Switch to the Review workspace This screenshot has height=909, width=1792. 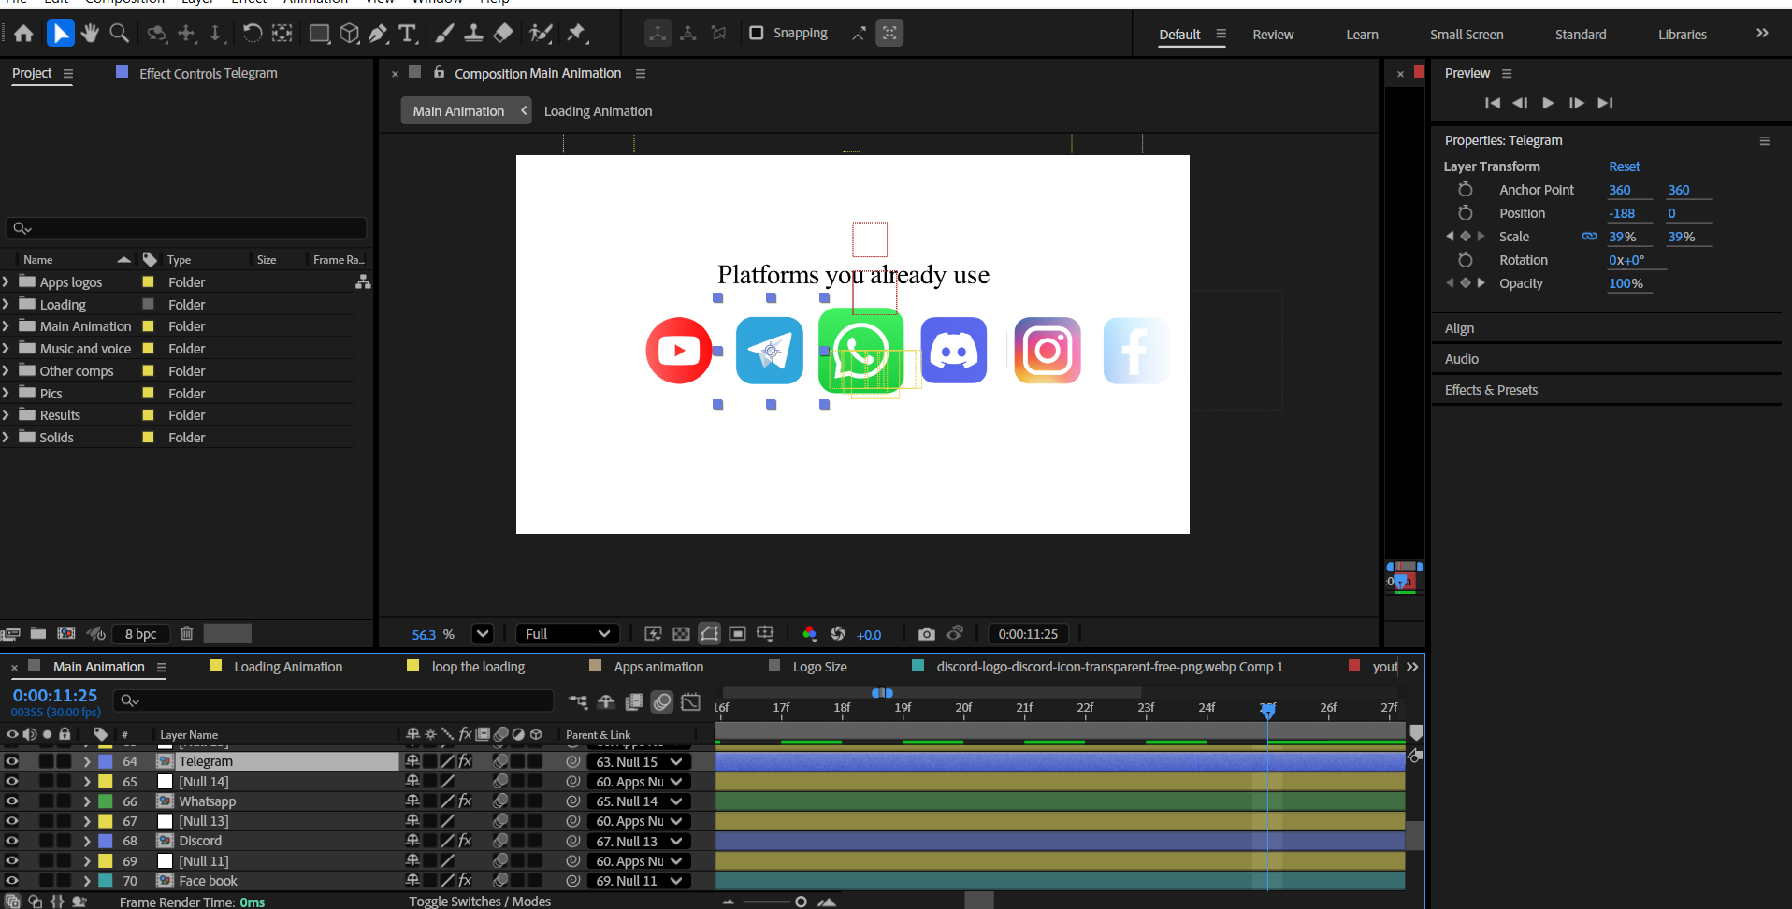coord(1273,35)
